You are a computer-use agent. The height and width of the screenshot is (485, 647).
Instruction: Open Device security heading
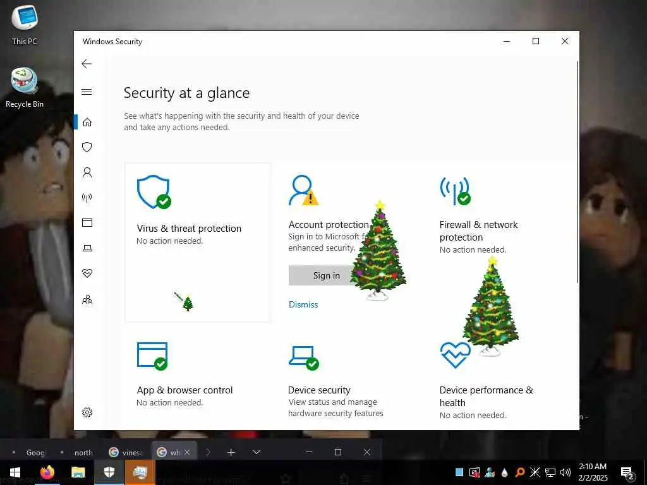pos(319,390)
